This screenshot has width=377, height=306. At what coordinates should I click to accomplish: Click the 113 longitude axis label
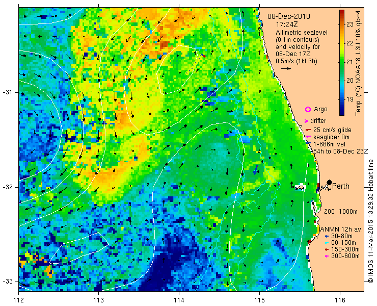click(x=98, y=300)
